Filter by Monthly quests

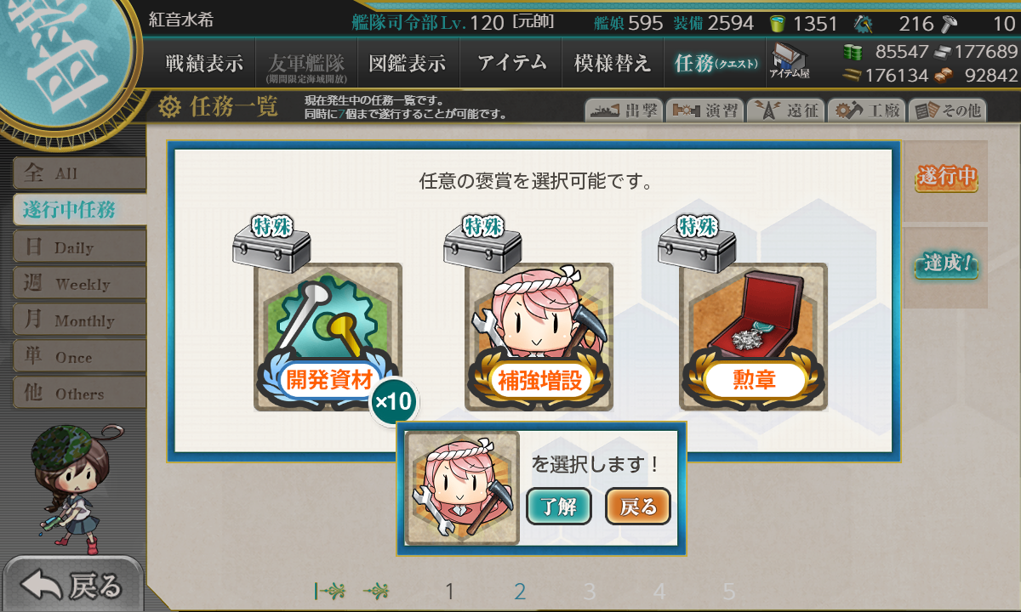[79, 320]
